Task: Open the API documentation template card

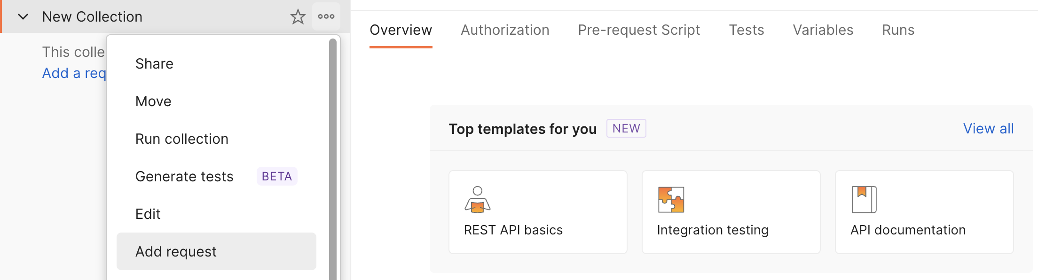Action: coord(924,212)
